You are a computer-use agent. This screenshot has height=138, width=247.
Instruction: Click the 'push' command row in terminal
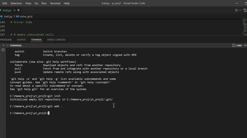(x=67, y=72)
